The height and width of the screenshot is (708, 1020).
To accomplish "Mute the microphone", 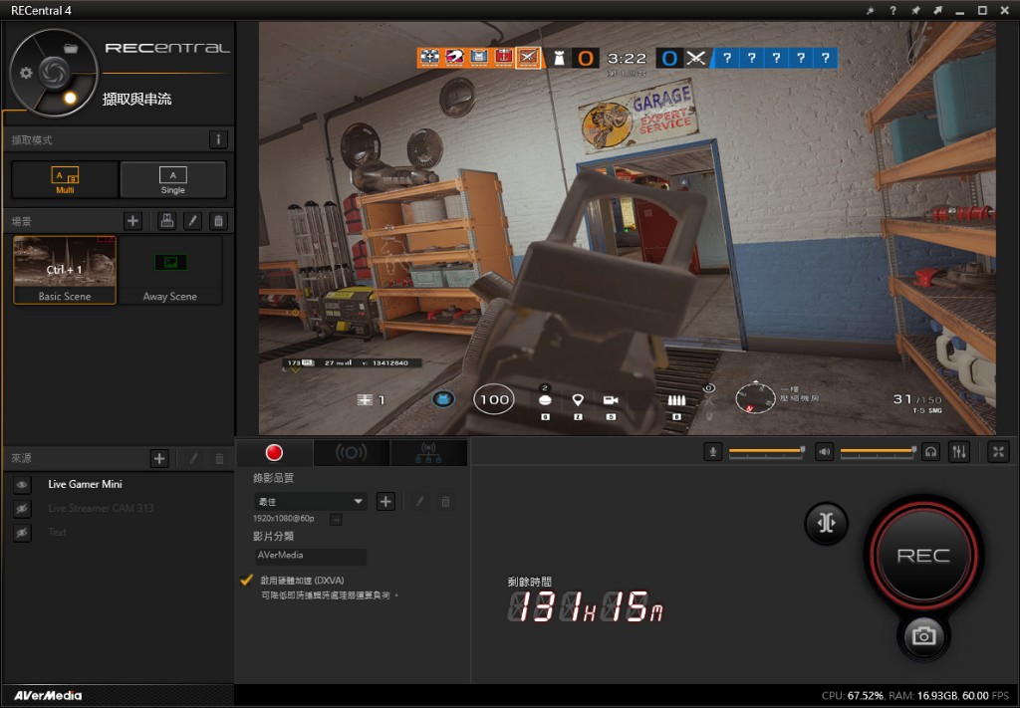I will pos(713,452).
